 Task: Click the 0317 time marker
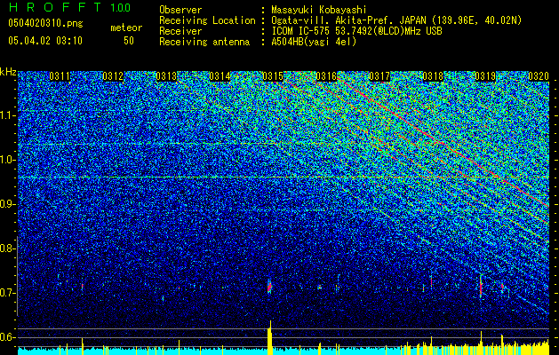[x=379, y=76]
